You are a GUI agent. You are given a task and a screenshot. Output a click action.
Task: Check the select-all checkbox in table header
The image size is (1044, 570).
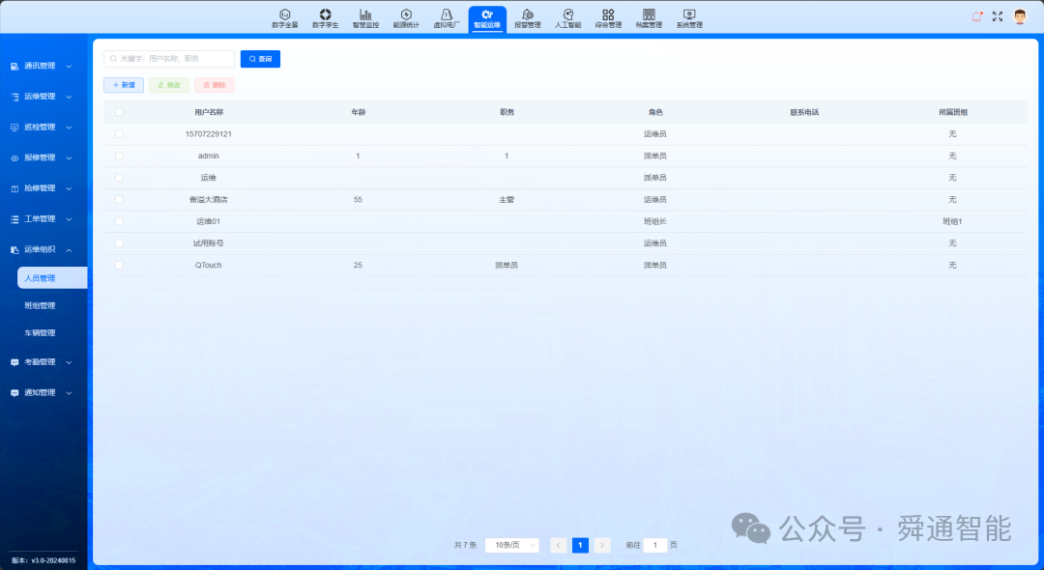[x=119, y=112]
